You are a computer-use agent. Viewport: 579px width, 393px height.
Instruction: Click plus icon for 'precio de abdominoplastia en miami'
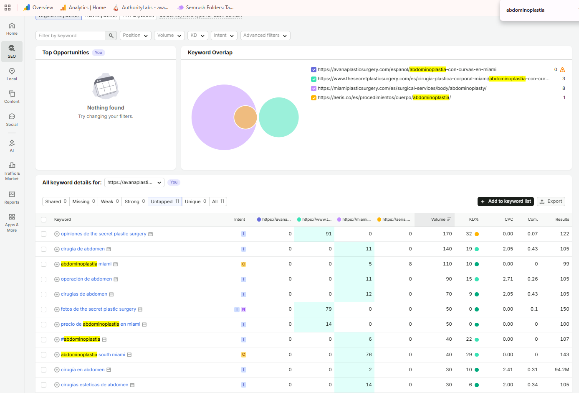[x=57, y=324]
